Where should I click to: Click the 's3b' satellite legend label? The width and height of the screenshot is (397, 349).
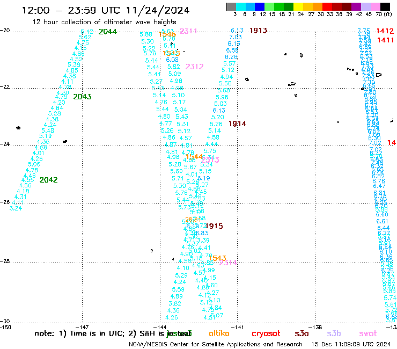[x=334, y=333]
